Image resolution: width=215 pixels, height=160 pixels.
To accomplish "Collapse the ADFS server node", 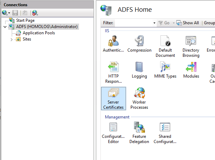I will pyautogui.click(x=5, y=27).
